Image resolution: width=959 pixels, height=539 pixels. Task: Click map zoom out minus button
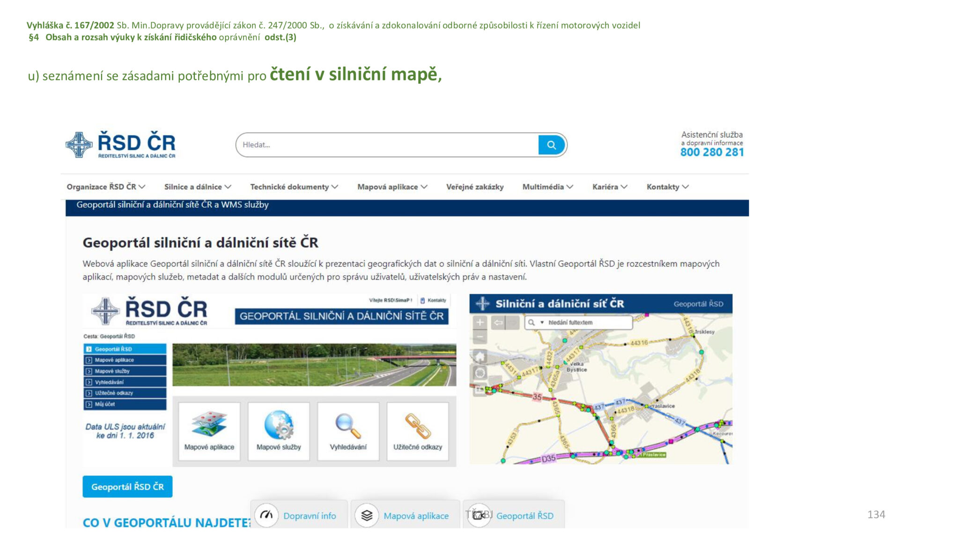point(480,336)
